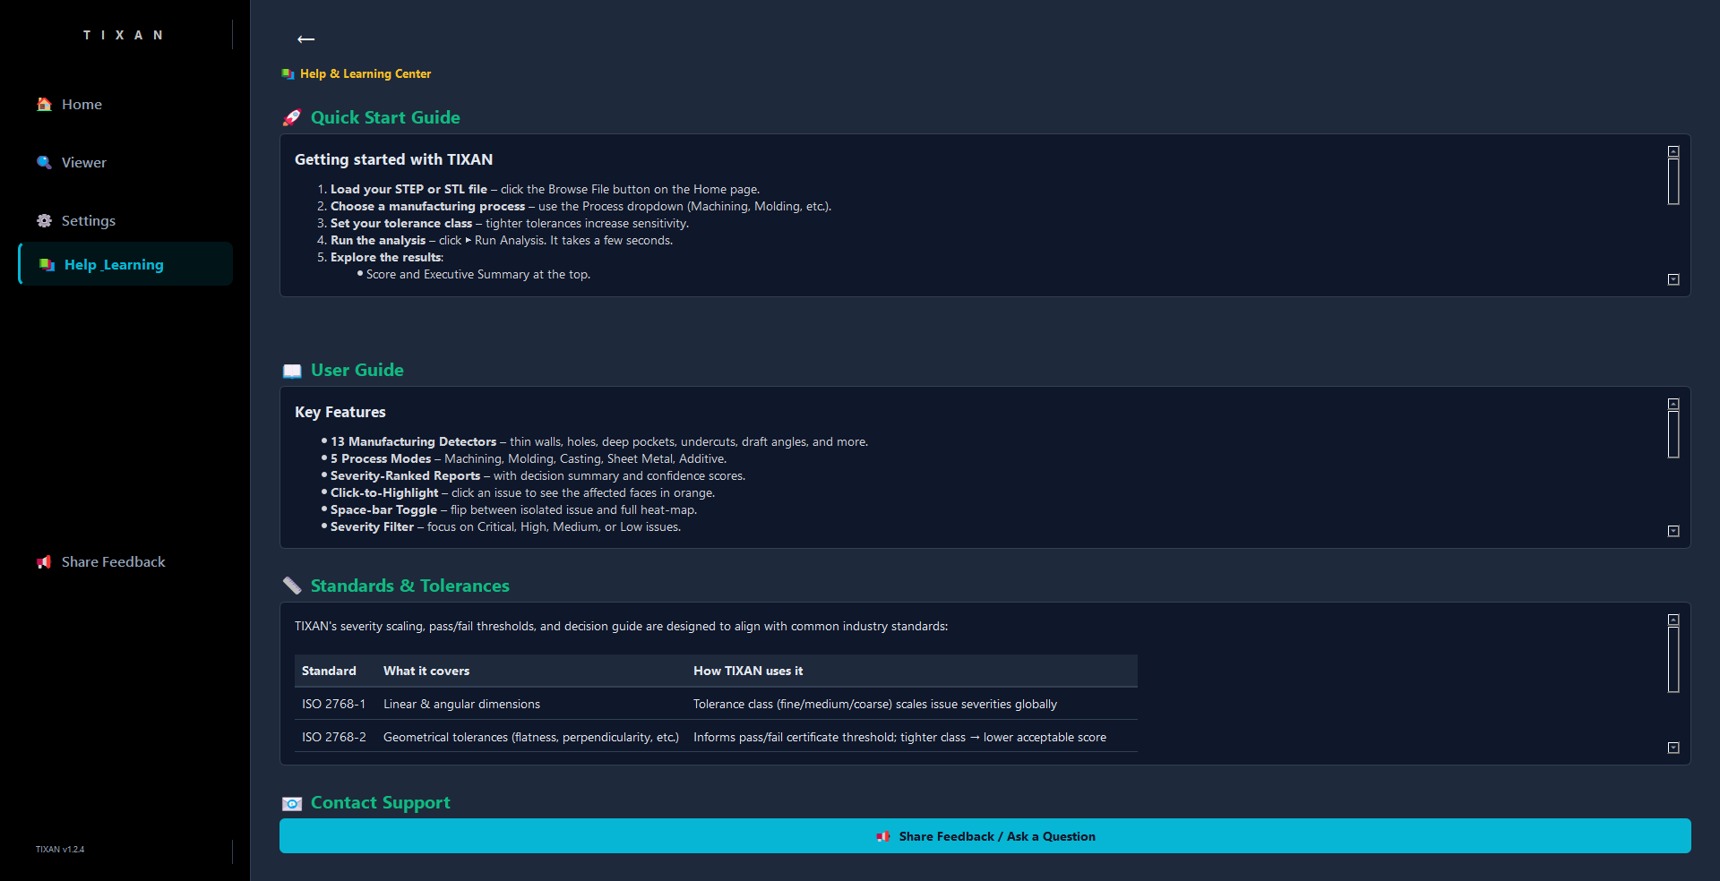Click the Contact Support heading
Viewport: 1720px width, 881px height.
coord(381,803)
